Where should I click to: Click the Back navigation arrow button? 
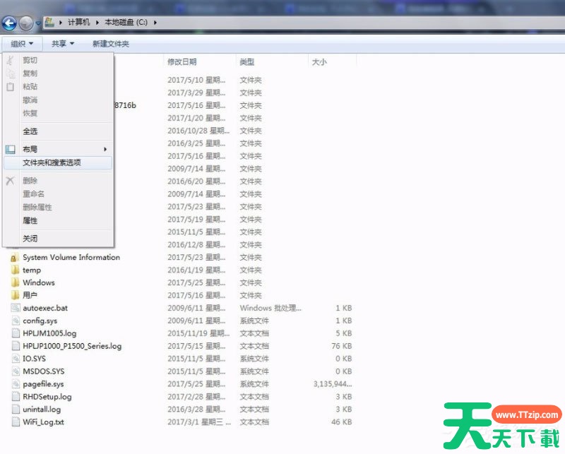(x=11, y=23)
